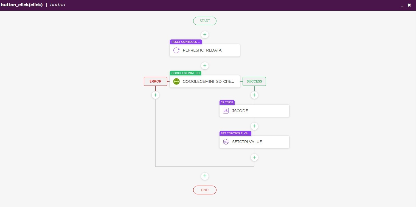Click the SUCCESS branch label
Screen dimensions: 416x207
(254, 81)
